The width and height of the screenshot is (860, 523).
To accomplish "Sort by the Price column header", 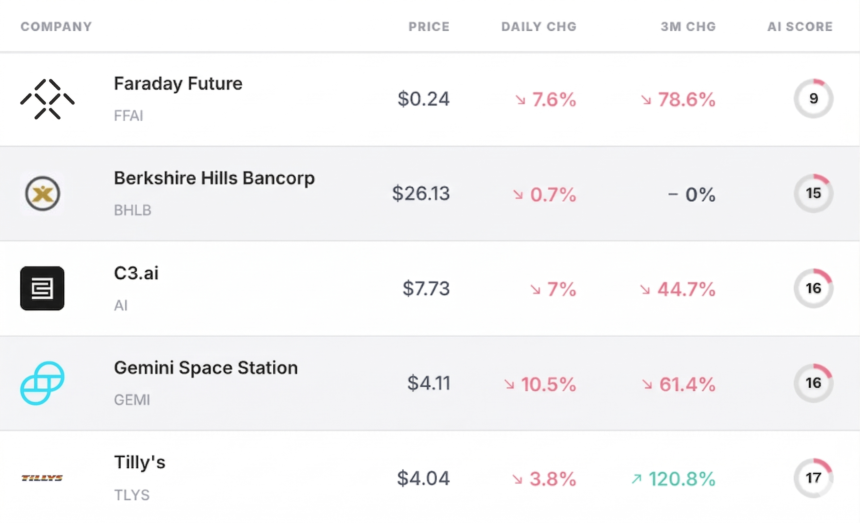I will click(429, 26).
